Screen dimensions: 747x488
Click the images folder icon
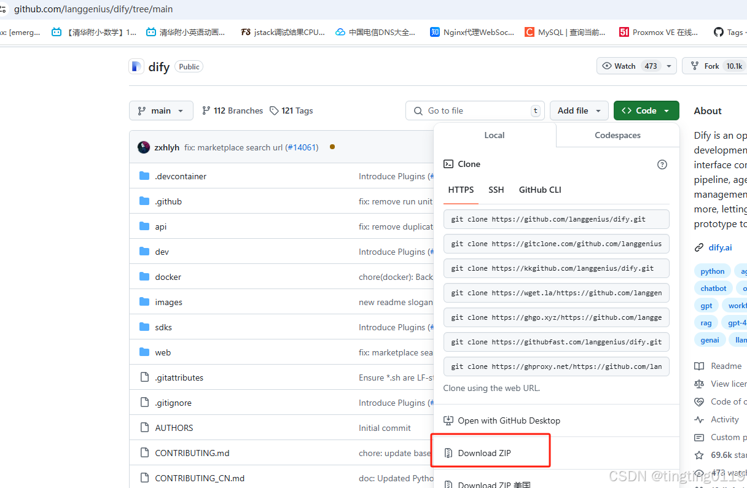coord(144,302)
